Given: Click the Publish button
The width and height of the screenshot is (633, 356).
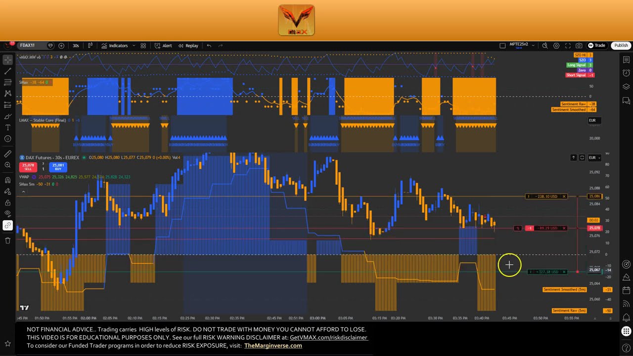Looking at the screenshot, I should pos(621,45).
